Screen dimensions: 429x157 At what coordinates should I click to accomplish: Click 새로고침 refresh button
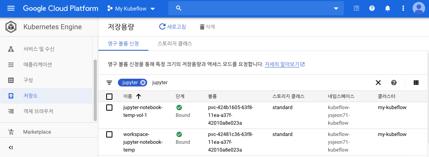[173, 26]
